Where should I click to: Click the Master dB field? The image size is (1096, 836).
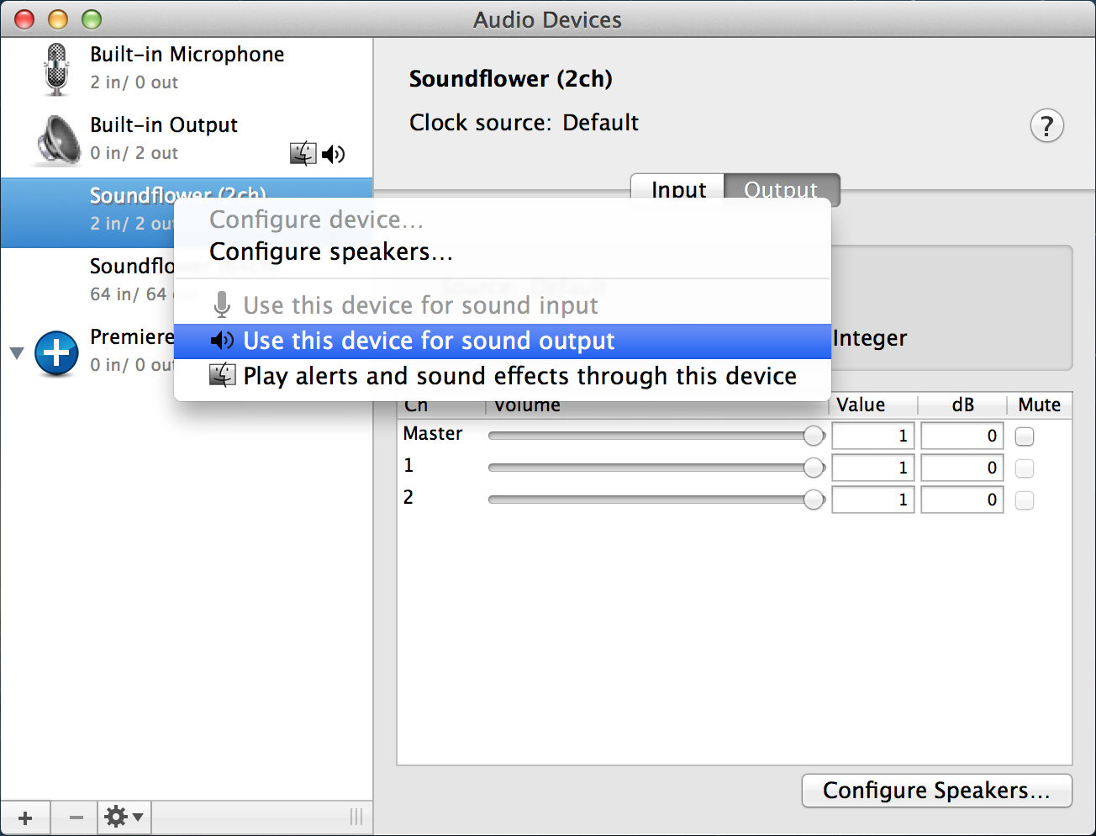point(962,436)
